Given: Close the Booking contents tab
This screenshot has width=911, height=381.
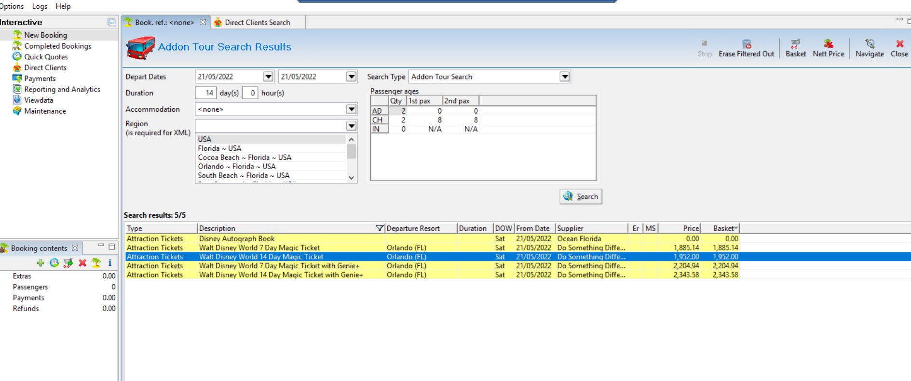Looking at the screenshot, I should click(75, 248).
